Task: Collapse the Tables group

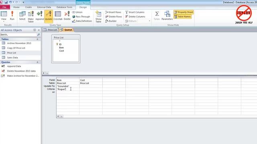Action: pos(37,39)
